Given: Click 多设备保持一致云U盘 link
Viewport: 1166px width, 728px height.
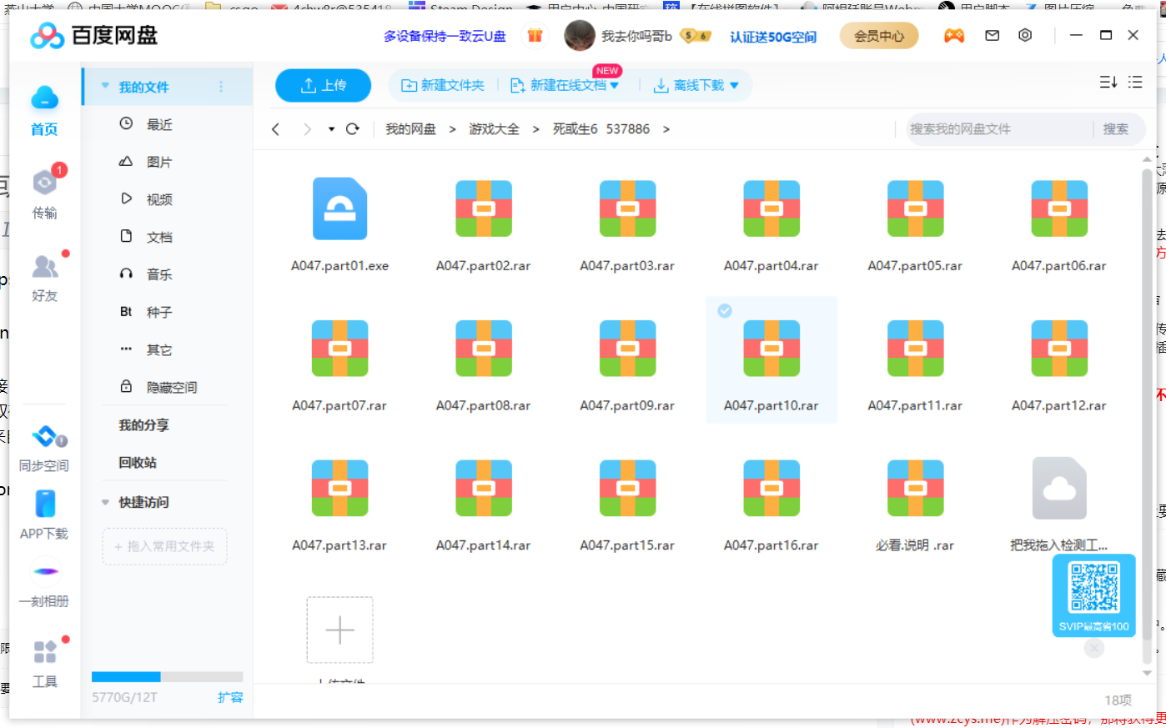Looking at the screenshot, I should coord(445,36).
